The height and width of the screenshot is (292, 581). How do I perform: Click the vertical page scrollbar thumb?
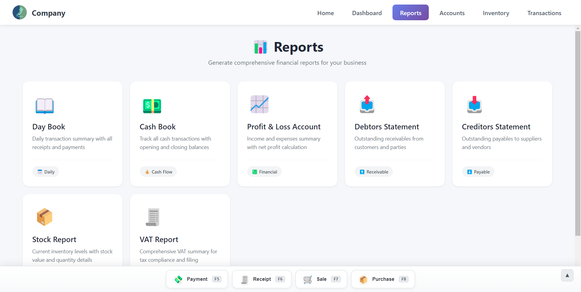coord(578,133)
